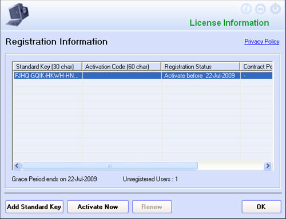Image resolution: width=286 pixels, height=219 pixels.
Task: Click the Add Standard Key button
Action: pos(34,206)
